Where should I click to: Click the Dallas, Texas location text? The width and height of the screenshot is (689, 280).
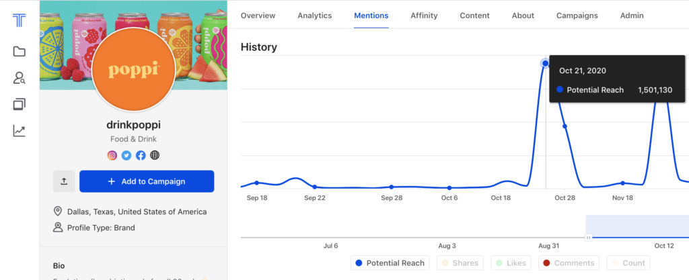coord(137,212)
